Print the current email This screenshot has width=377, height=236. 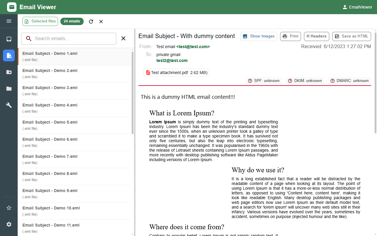290,36
